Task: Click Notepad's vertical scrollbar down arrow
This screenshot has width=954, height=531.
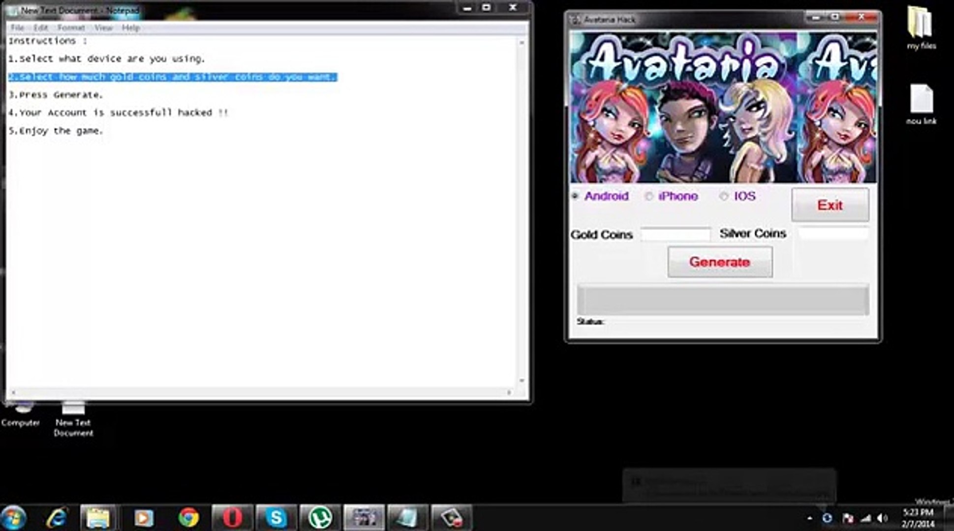Action: pyautogui.click(x=522, y=381)
